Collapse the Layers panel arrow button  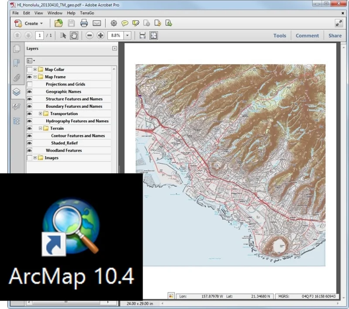[x=114, y=48]
